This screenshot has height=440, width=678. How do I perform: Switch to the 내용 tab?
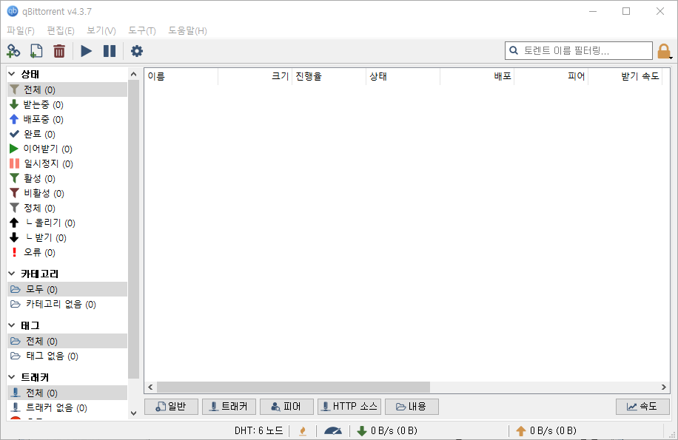(x=412, y=406)
